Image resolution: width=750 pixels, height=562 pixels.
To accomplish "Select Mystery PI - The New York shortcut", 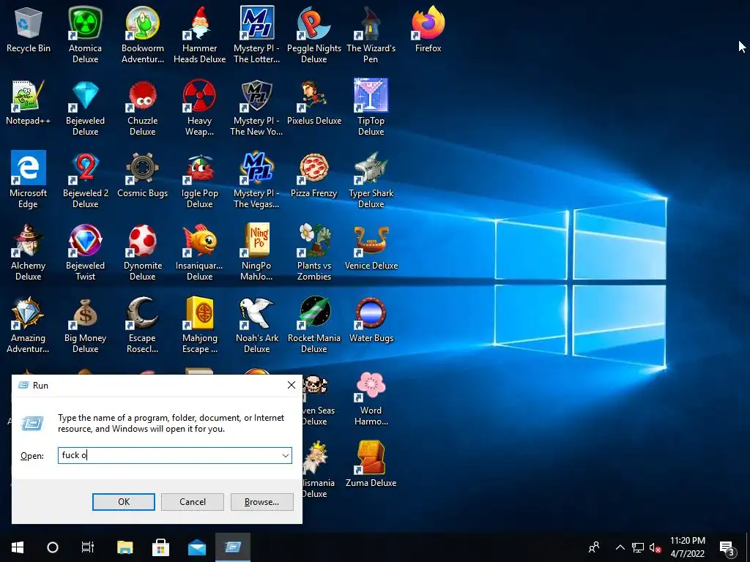I will [257, 107].
